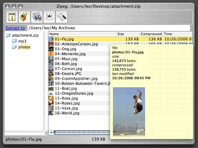Click the window resize grip in bottom corner
198x148 pixels.
tap(191, 141)
